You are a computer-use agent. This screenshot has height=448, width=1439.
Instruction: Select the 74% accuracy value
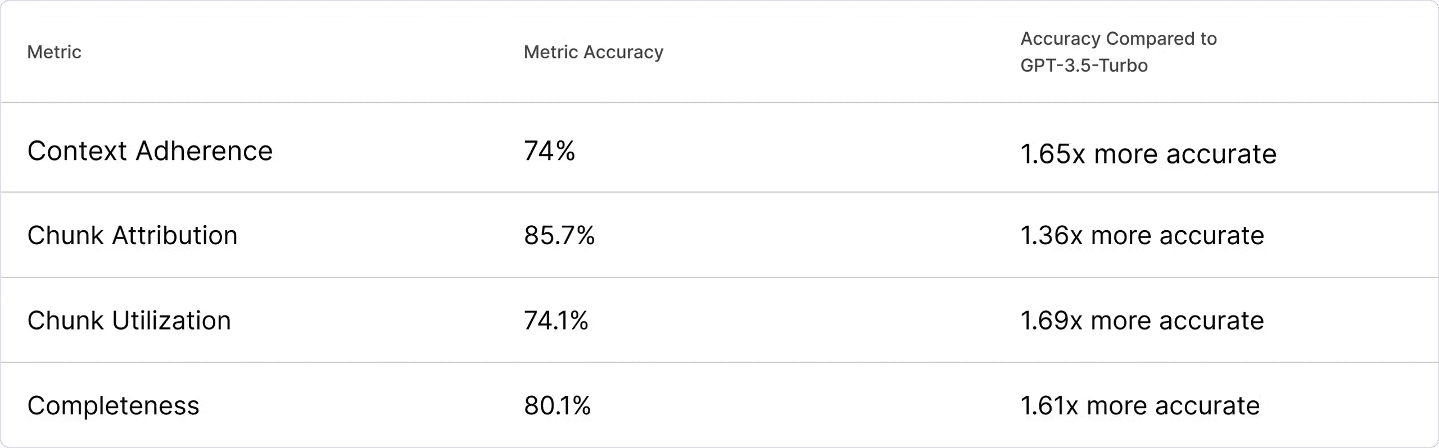(x=550, y=151)
